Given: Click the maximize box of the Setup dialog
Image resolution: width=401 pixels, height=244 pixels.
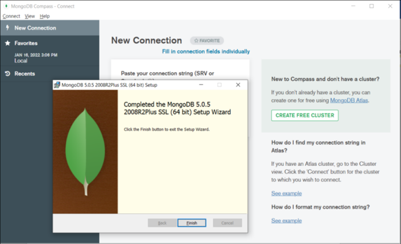Looking at the screenshot, I should pos(219,85).
